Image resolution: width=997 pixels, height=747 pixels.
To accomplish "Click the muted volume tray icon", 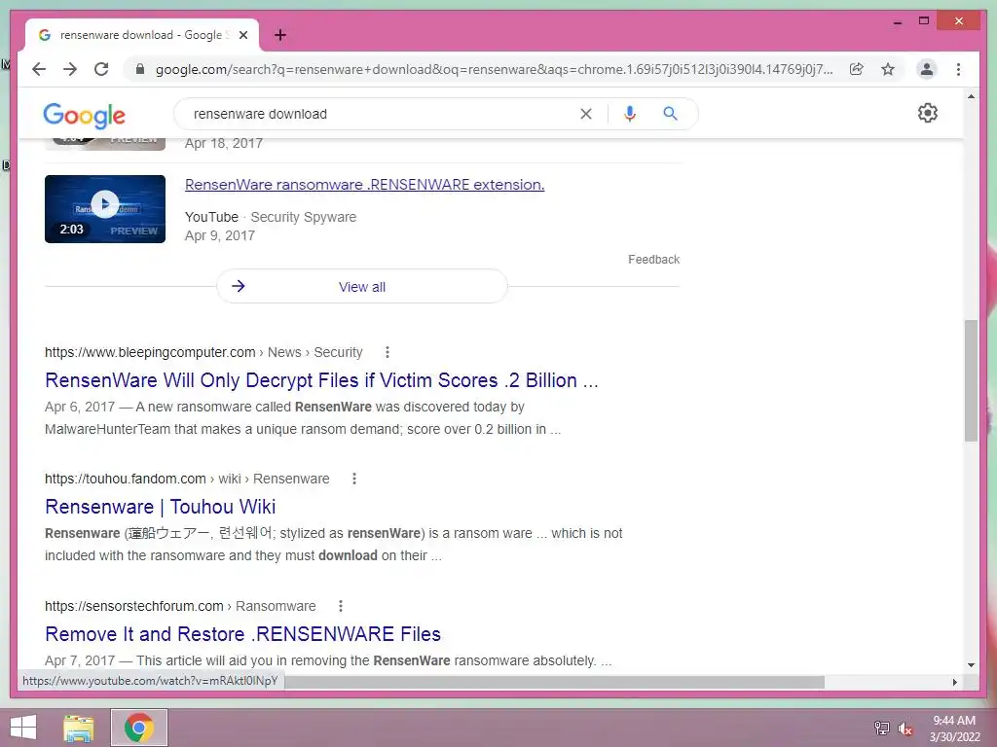I will (x=905, y=728).
